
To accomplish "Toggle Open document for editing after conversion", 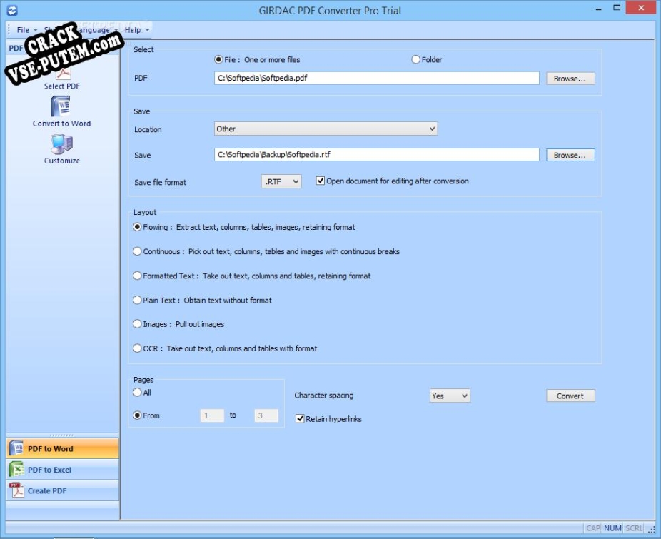I will 321,181.
